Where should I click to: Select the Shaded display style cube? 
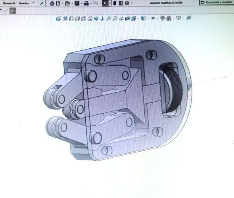pyautogui.click(x=65, y=19)
